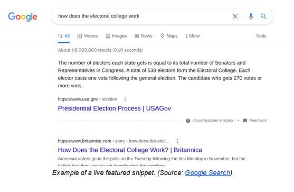Switch to the Videos tab
This screenshot has height=192, width=294.
[88, 36]
